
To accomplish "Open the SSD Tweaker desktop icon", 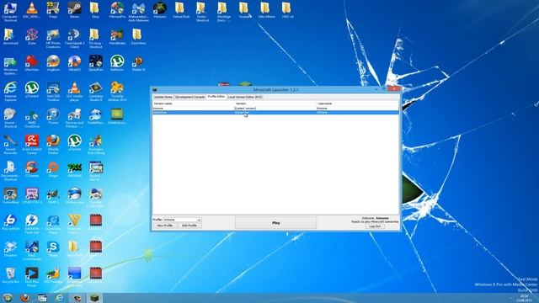I will pos(53,275).
